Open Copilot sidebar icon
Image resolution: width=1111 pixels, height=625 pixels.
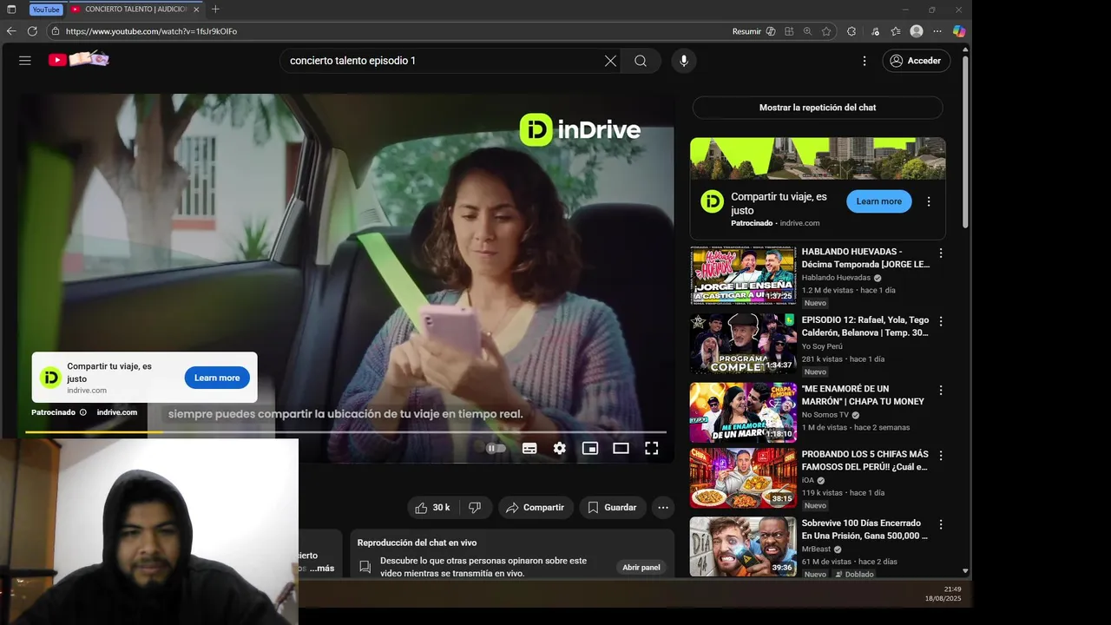coord(959,31)
